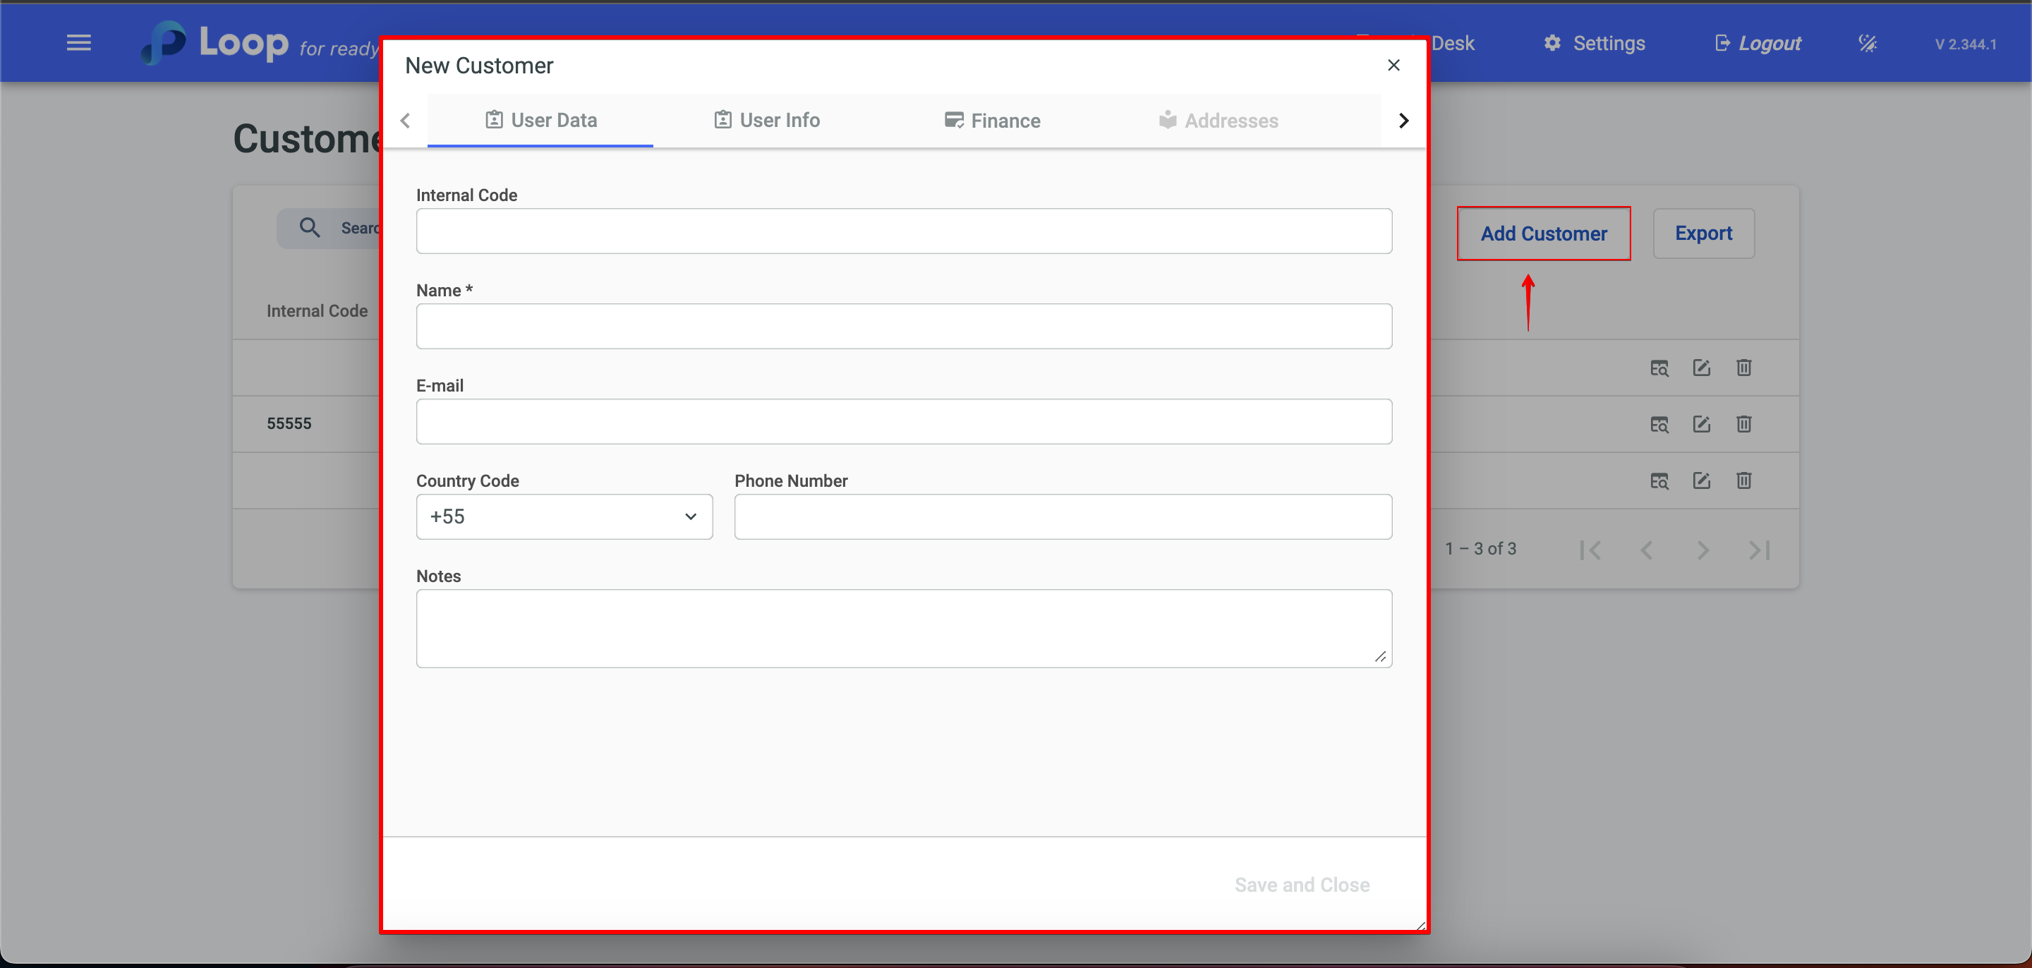Focus the Phone Number field

click(1063, 516)
